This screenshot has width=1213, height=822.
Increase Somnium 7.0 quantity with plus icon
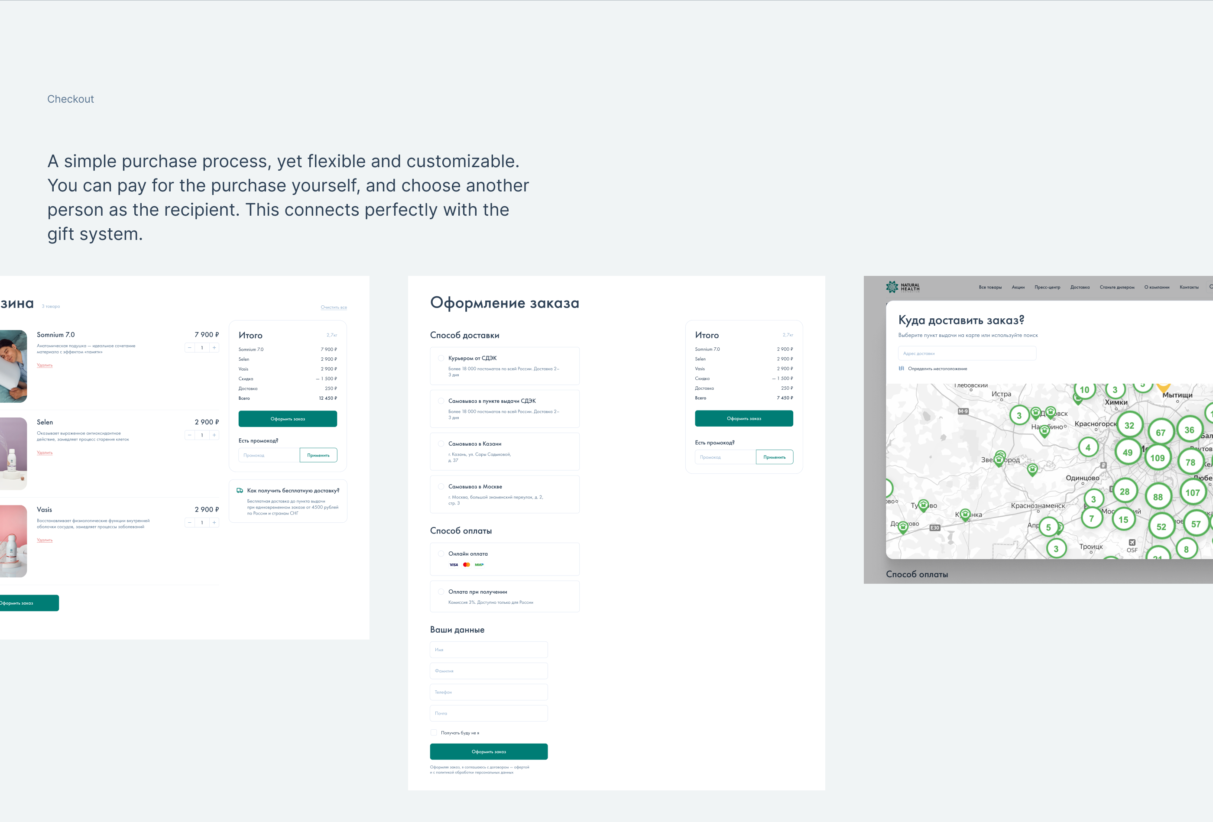coord(214,348)
